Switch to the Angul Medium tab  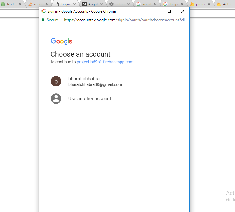[93, 4]
